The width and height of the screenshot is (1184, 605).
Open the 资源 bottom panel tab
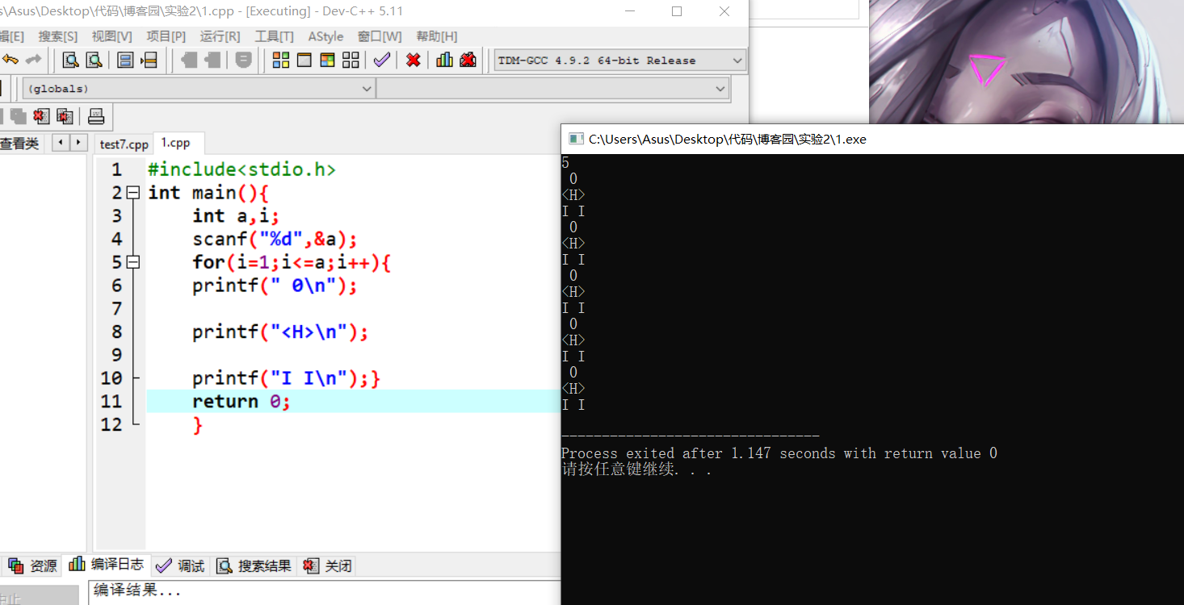tap(34, 566)
